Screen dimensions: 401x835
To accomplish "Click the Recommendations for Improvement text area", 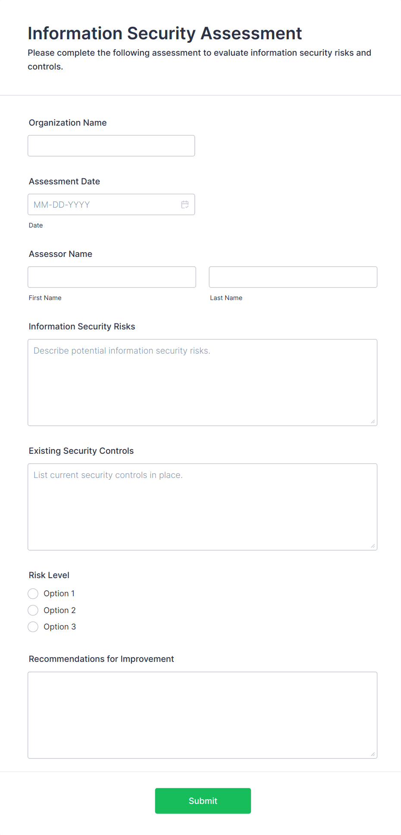I will [x=202, y=715].
